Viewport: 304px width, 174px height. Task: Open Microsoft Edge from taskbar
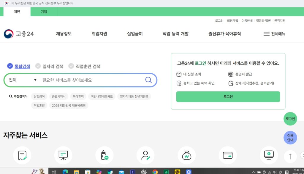tap(65, 172)
